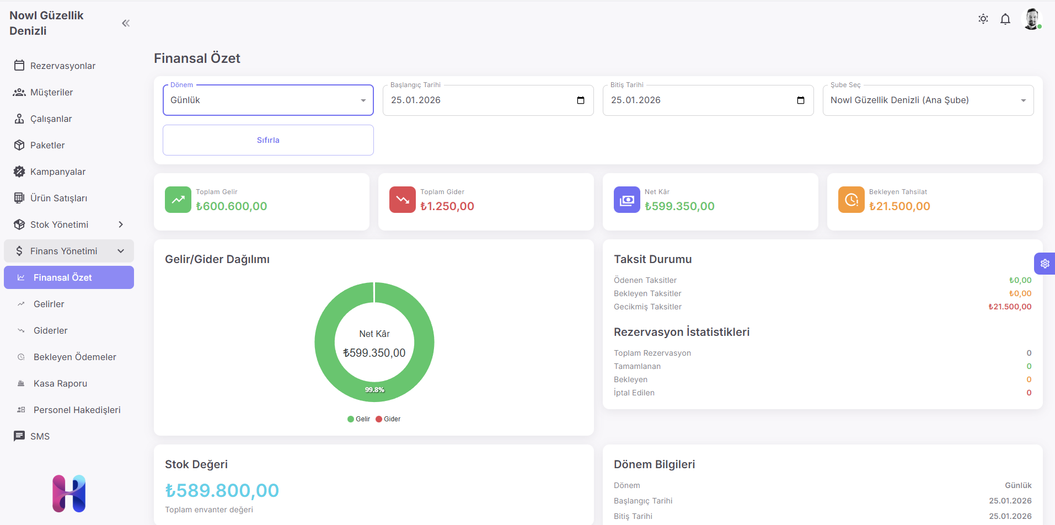Click the floating settings gear icon
This screenshot has height=525, width=1055.
point(1045,264)
